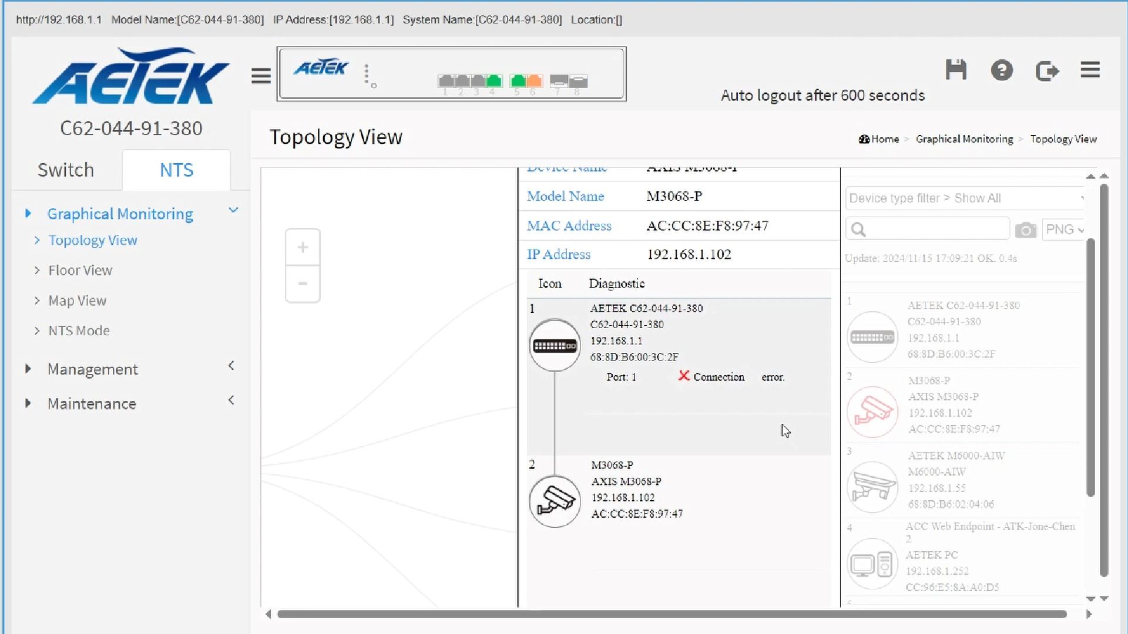Open Map View in sidebar
This screenshot has width=1128, height=634.
pyautogui.click(x=78, y=301)
